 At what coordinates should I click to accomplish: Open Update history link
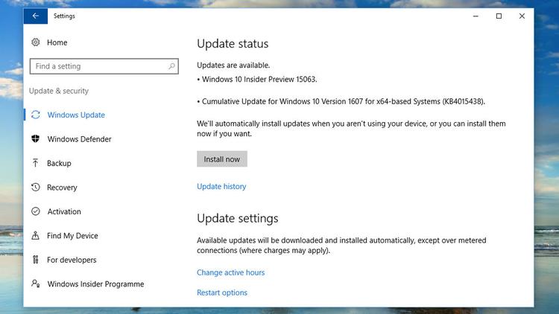(221, 186)
